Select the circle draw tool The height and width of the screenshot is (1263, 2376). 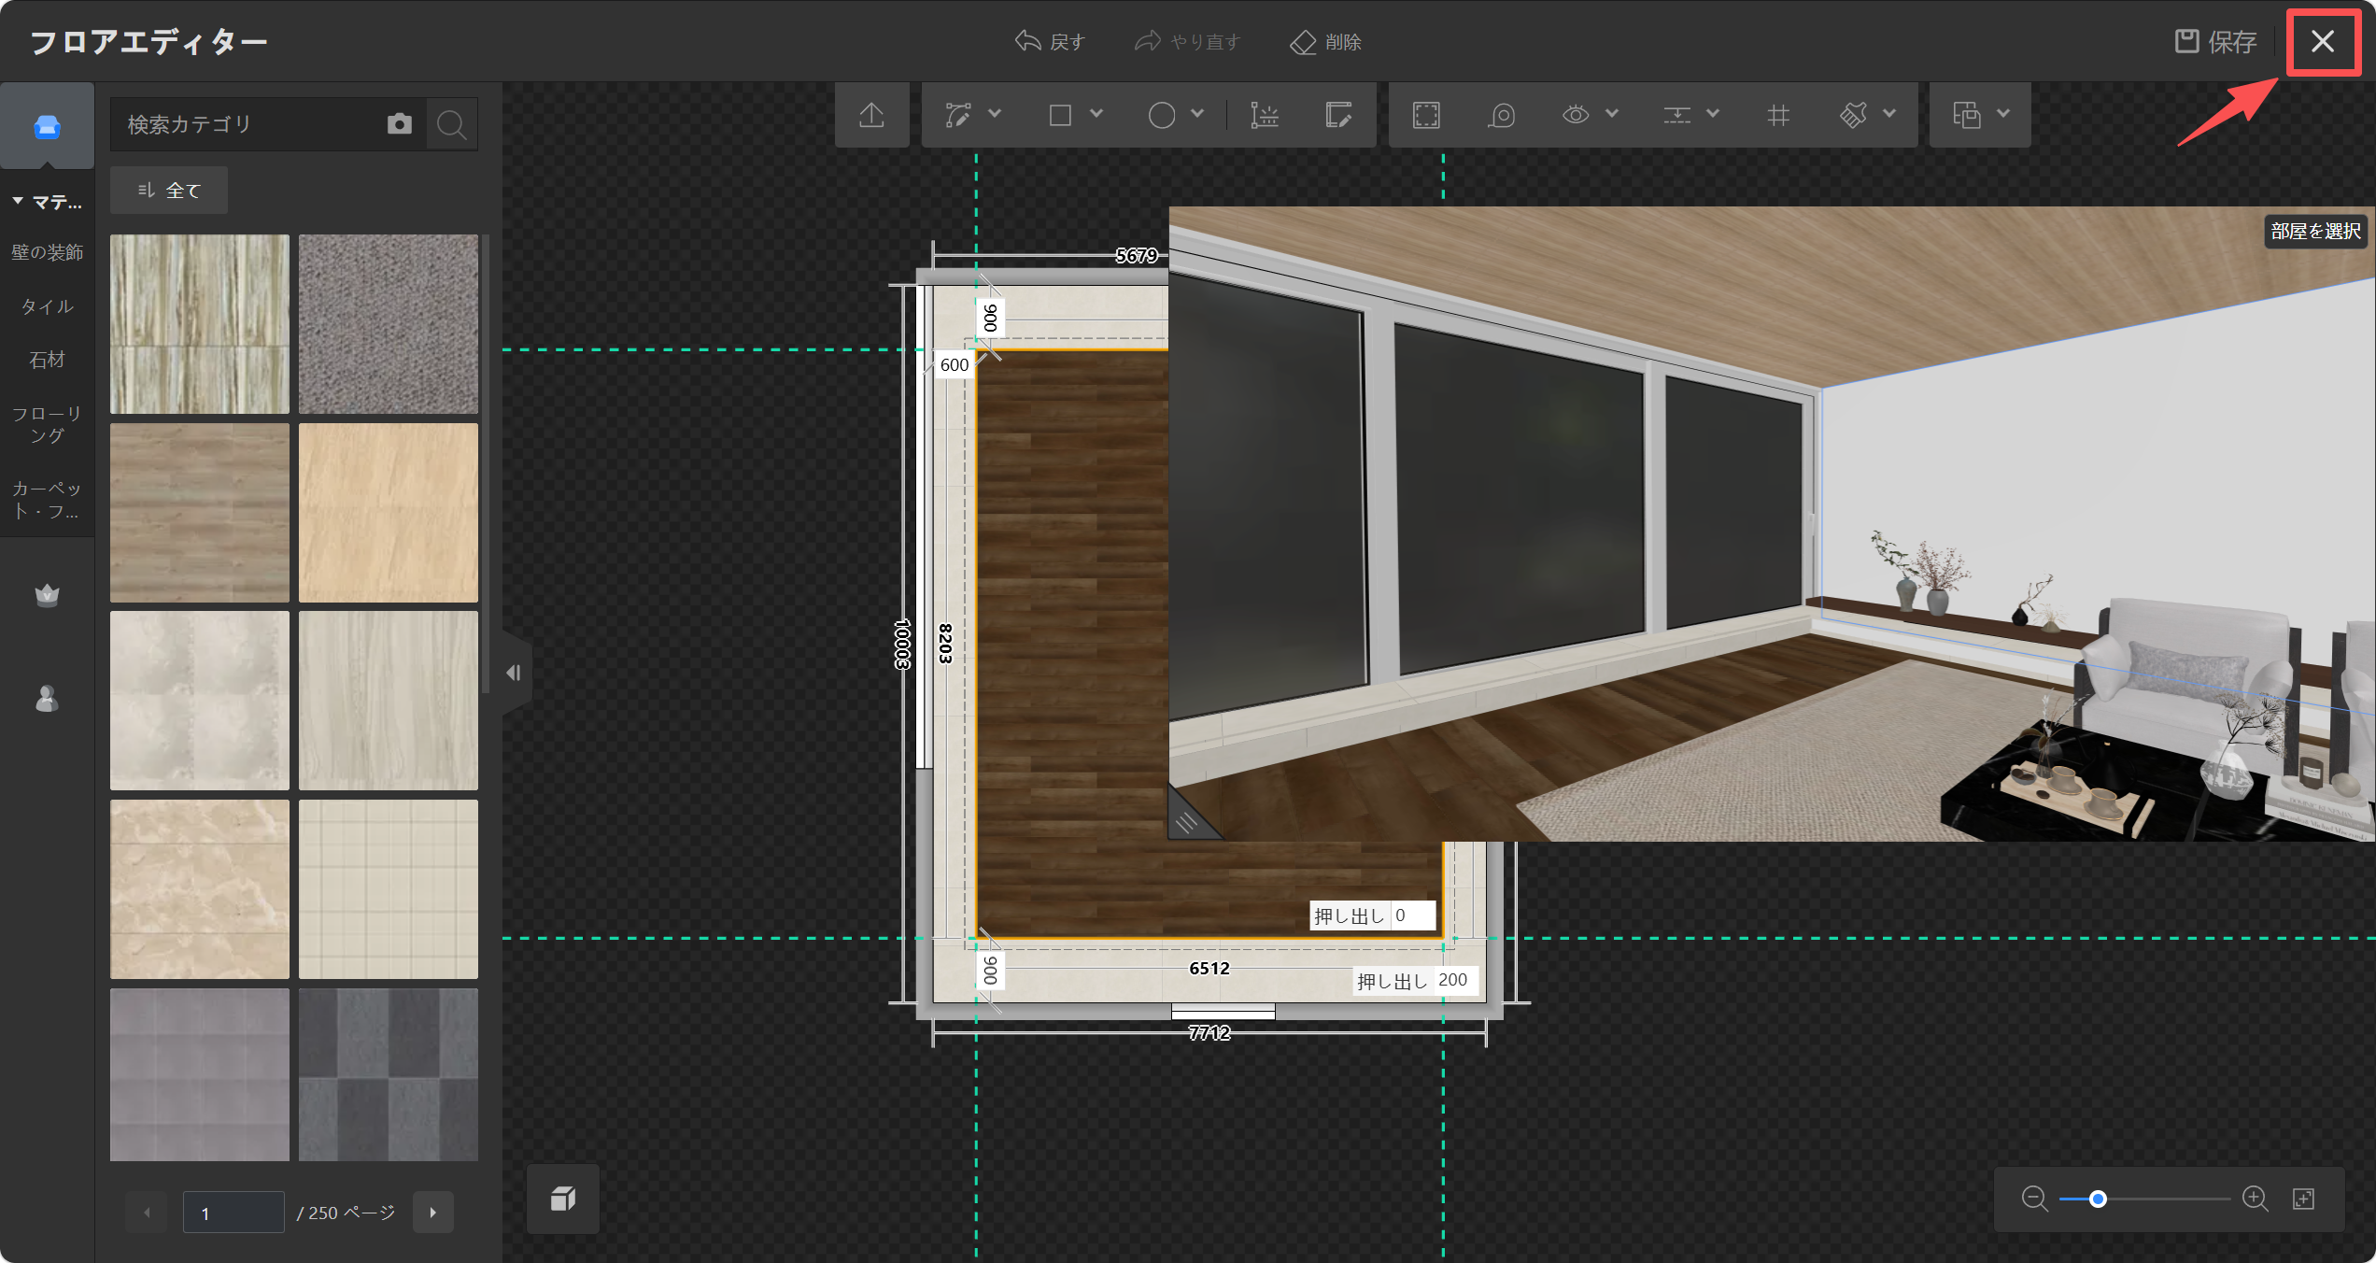pos(1162,115)
